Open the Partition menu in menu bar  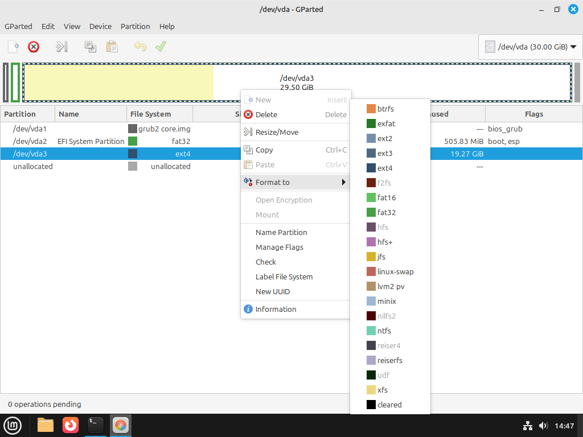click(x=135, y=26)
